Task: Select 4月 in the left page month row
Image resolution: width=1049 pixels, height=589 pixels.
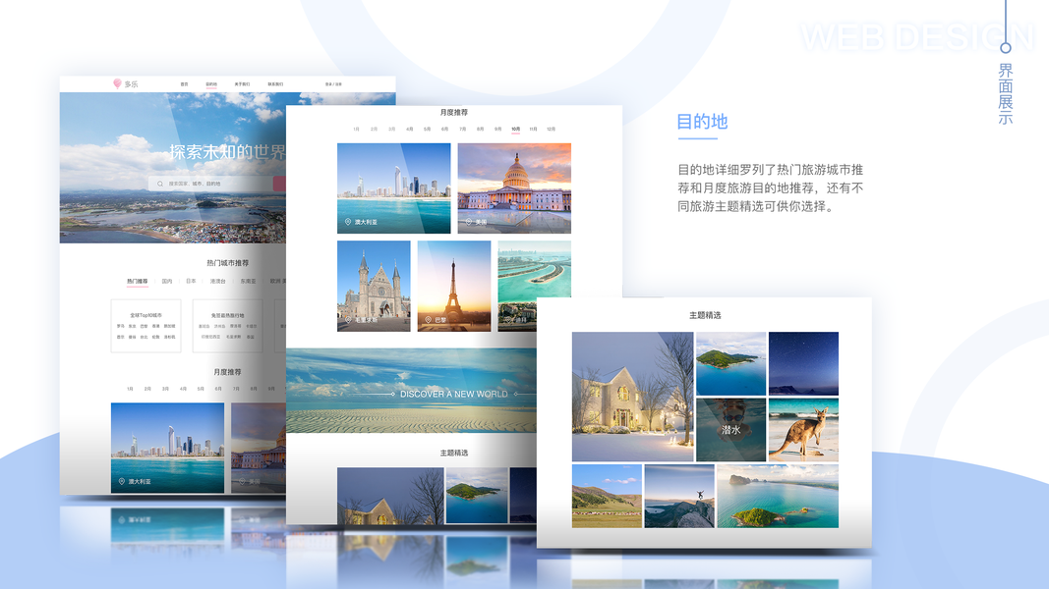Action: (x=183, y=389)
